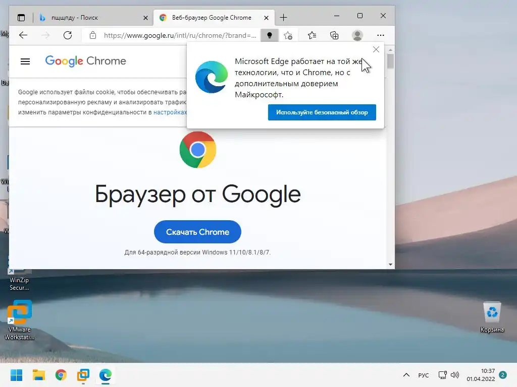The height and width of the screenshot is (387, 517).
Task: Open the Google Chrome page hamburger menu
Action: [25, 61]
